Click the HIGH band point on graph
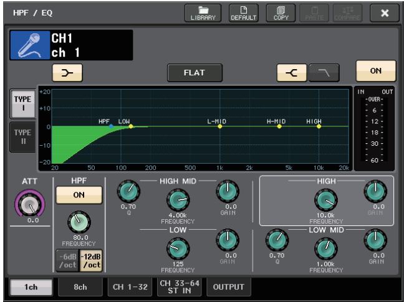This screenshot has height=302, width=404. tap(319, 126)
